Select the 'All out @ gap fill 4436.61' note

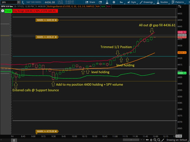157,25
